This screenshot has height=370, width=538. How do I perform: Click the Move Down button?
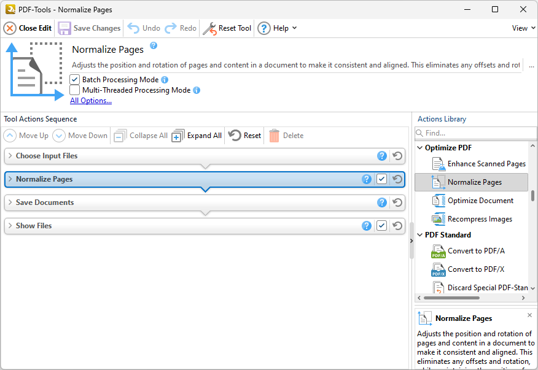pos(80,136)
